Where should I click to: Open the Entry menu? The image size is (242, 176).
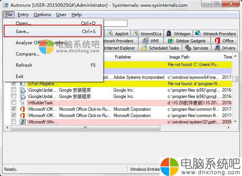click(23, 15)
